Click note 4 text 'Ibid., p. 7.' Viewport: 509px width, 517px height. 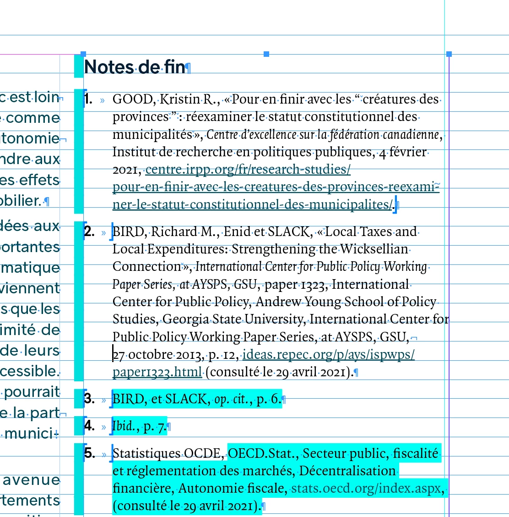click(139, 426)
